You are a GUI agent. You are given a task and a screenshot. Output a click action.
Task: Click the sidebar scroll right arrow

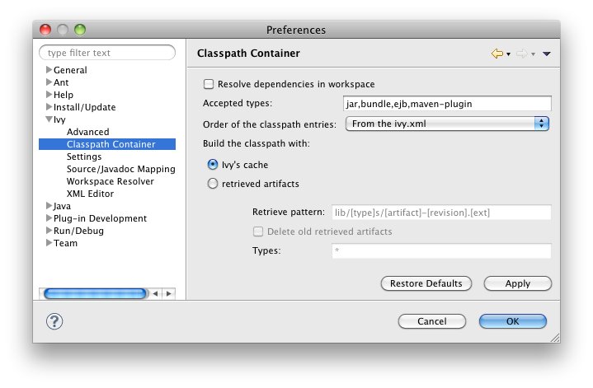click(168, 292)
